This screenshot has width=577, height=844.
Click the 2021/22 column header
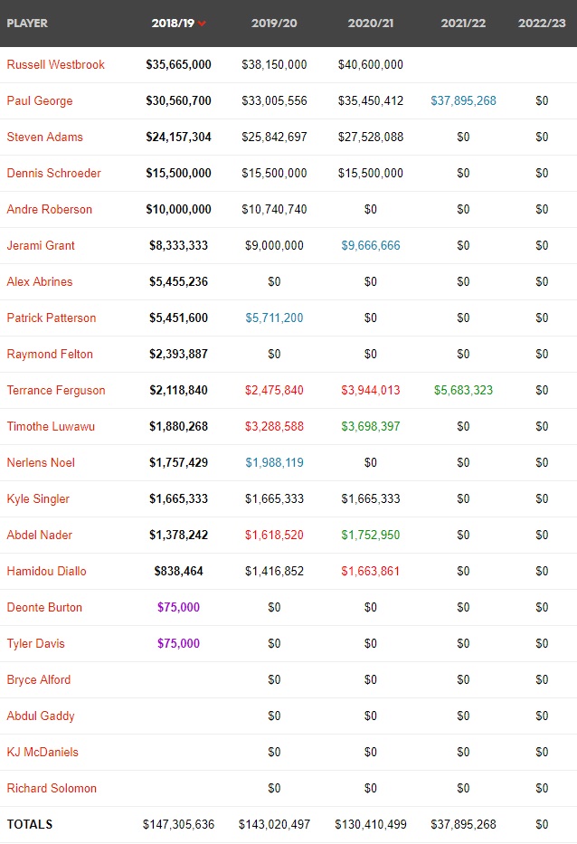[x=463, y=24]
